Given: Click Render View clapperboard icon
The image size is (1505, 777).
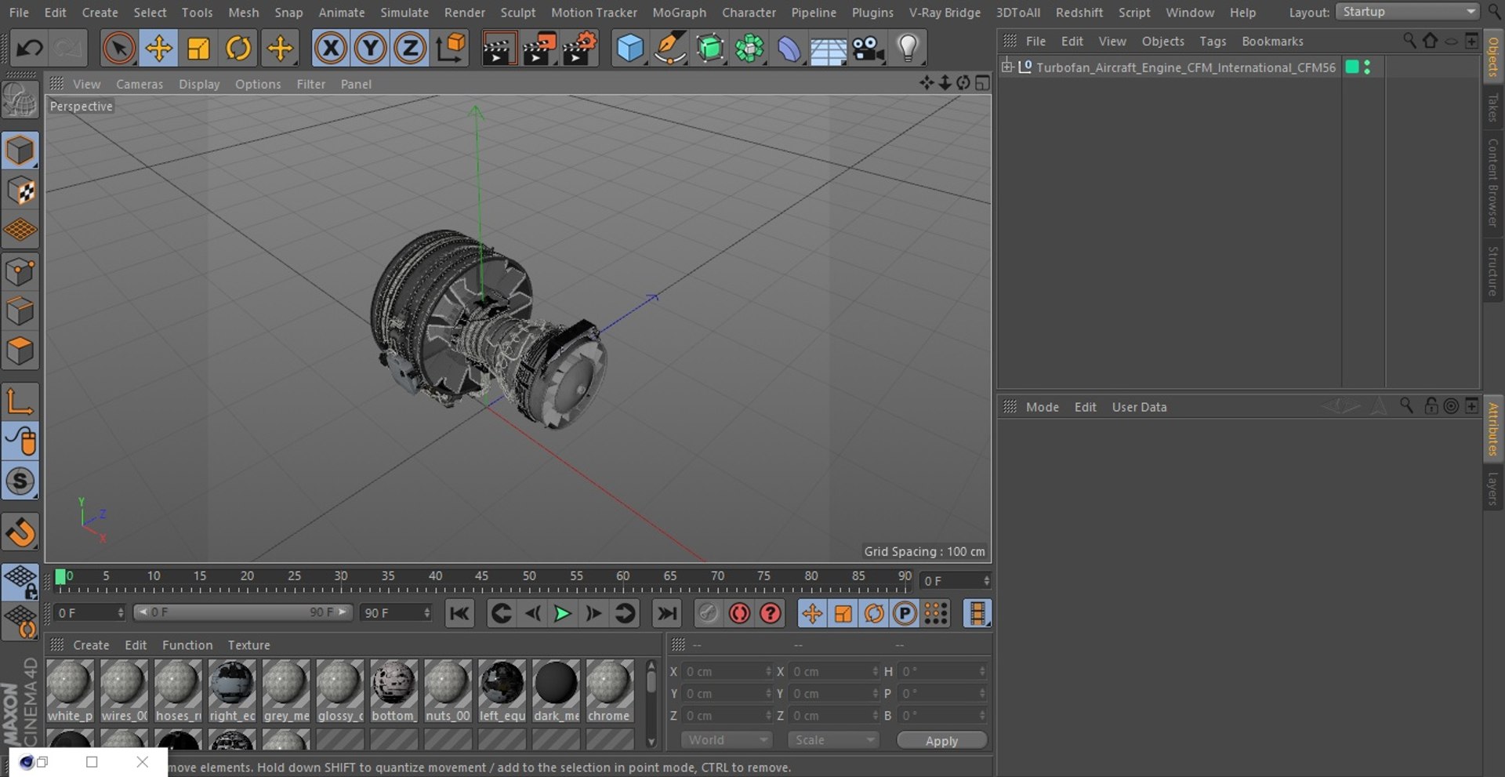Looking at the screenshot, I should [498, 49].
